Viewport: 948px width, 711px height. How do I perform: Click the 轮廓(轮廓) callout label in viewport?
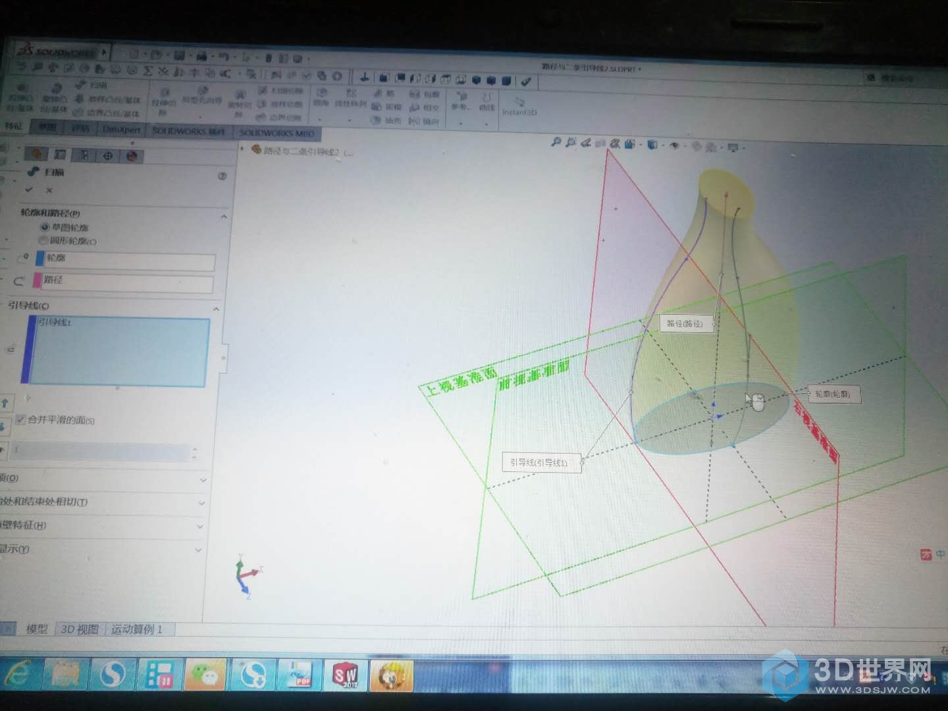point(833,394)
